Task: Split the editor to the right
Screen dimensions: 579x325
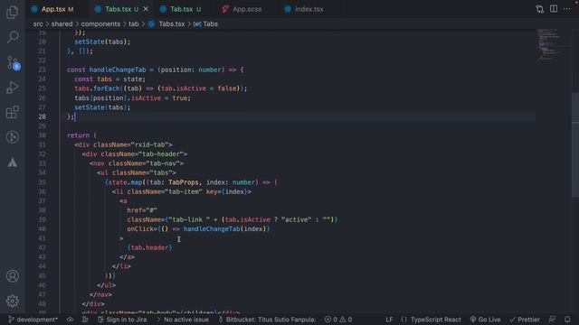Action: (553, 9)
